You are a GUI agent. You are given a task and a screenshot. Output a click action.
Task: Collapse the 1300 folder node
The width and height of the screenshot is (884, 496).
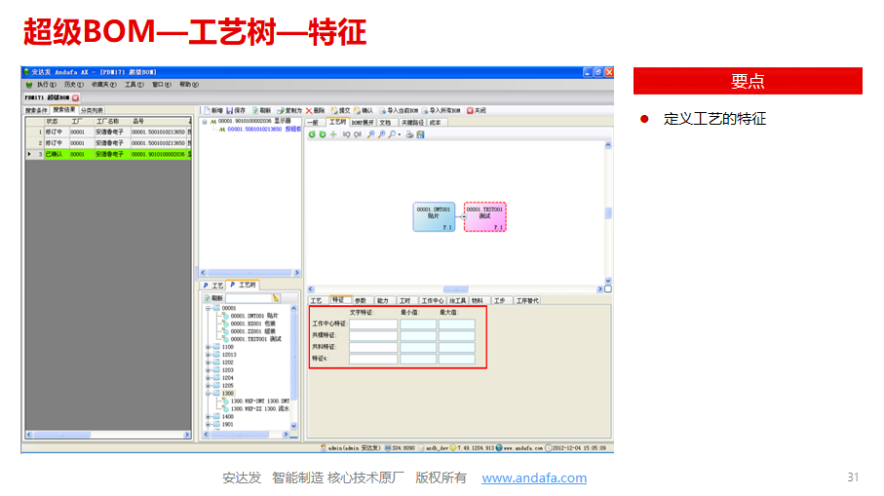[208, 393]
